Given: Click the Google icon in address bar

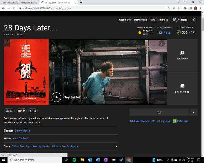Looking at the screenshot, I should [x=169, y=8].
